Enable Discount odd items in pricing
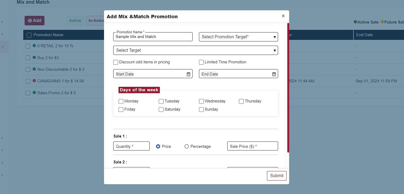This screenshot has height=194, width=404. [116, 62]
